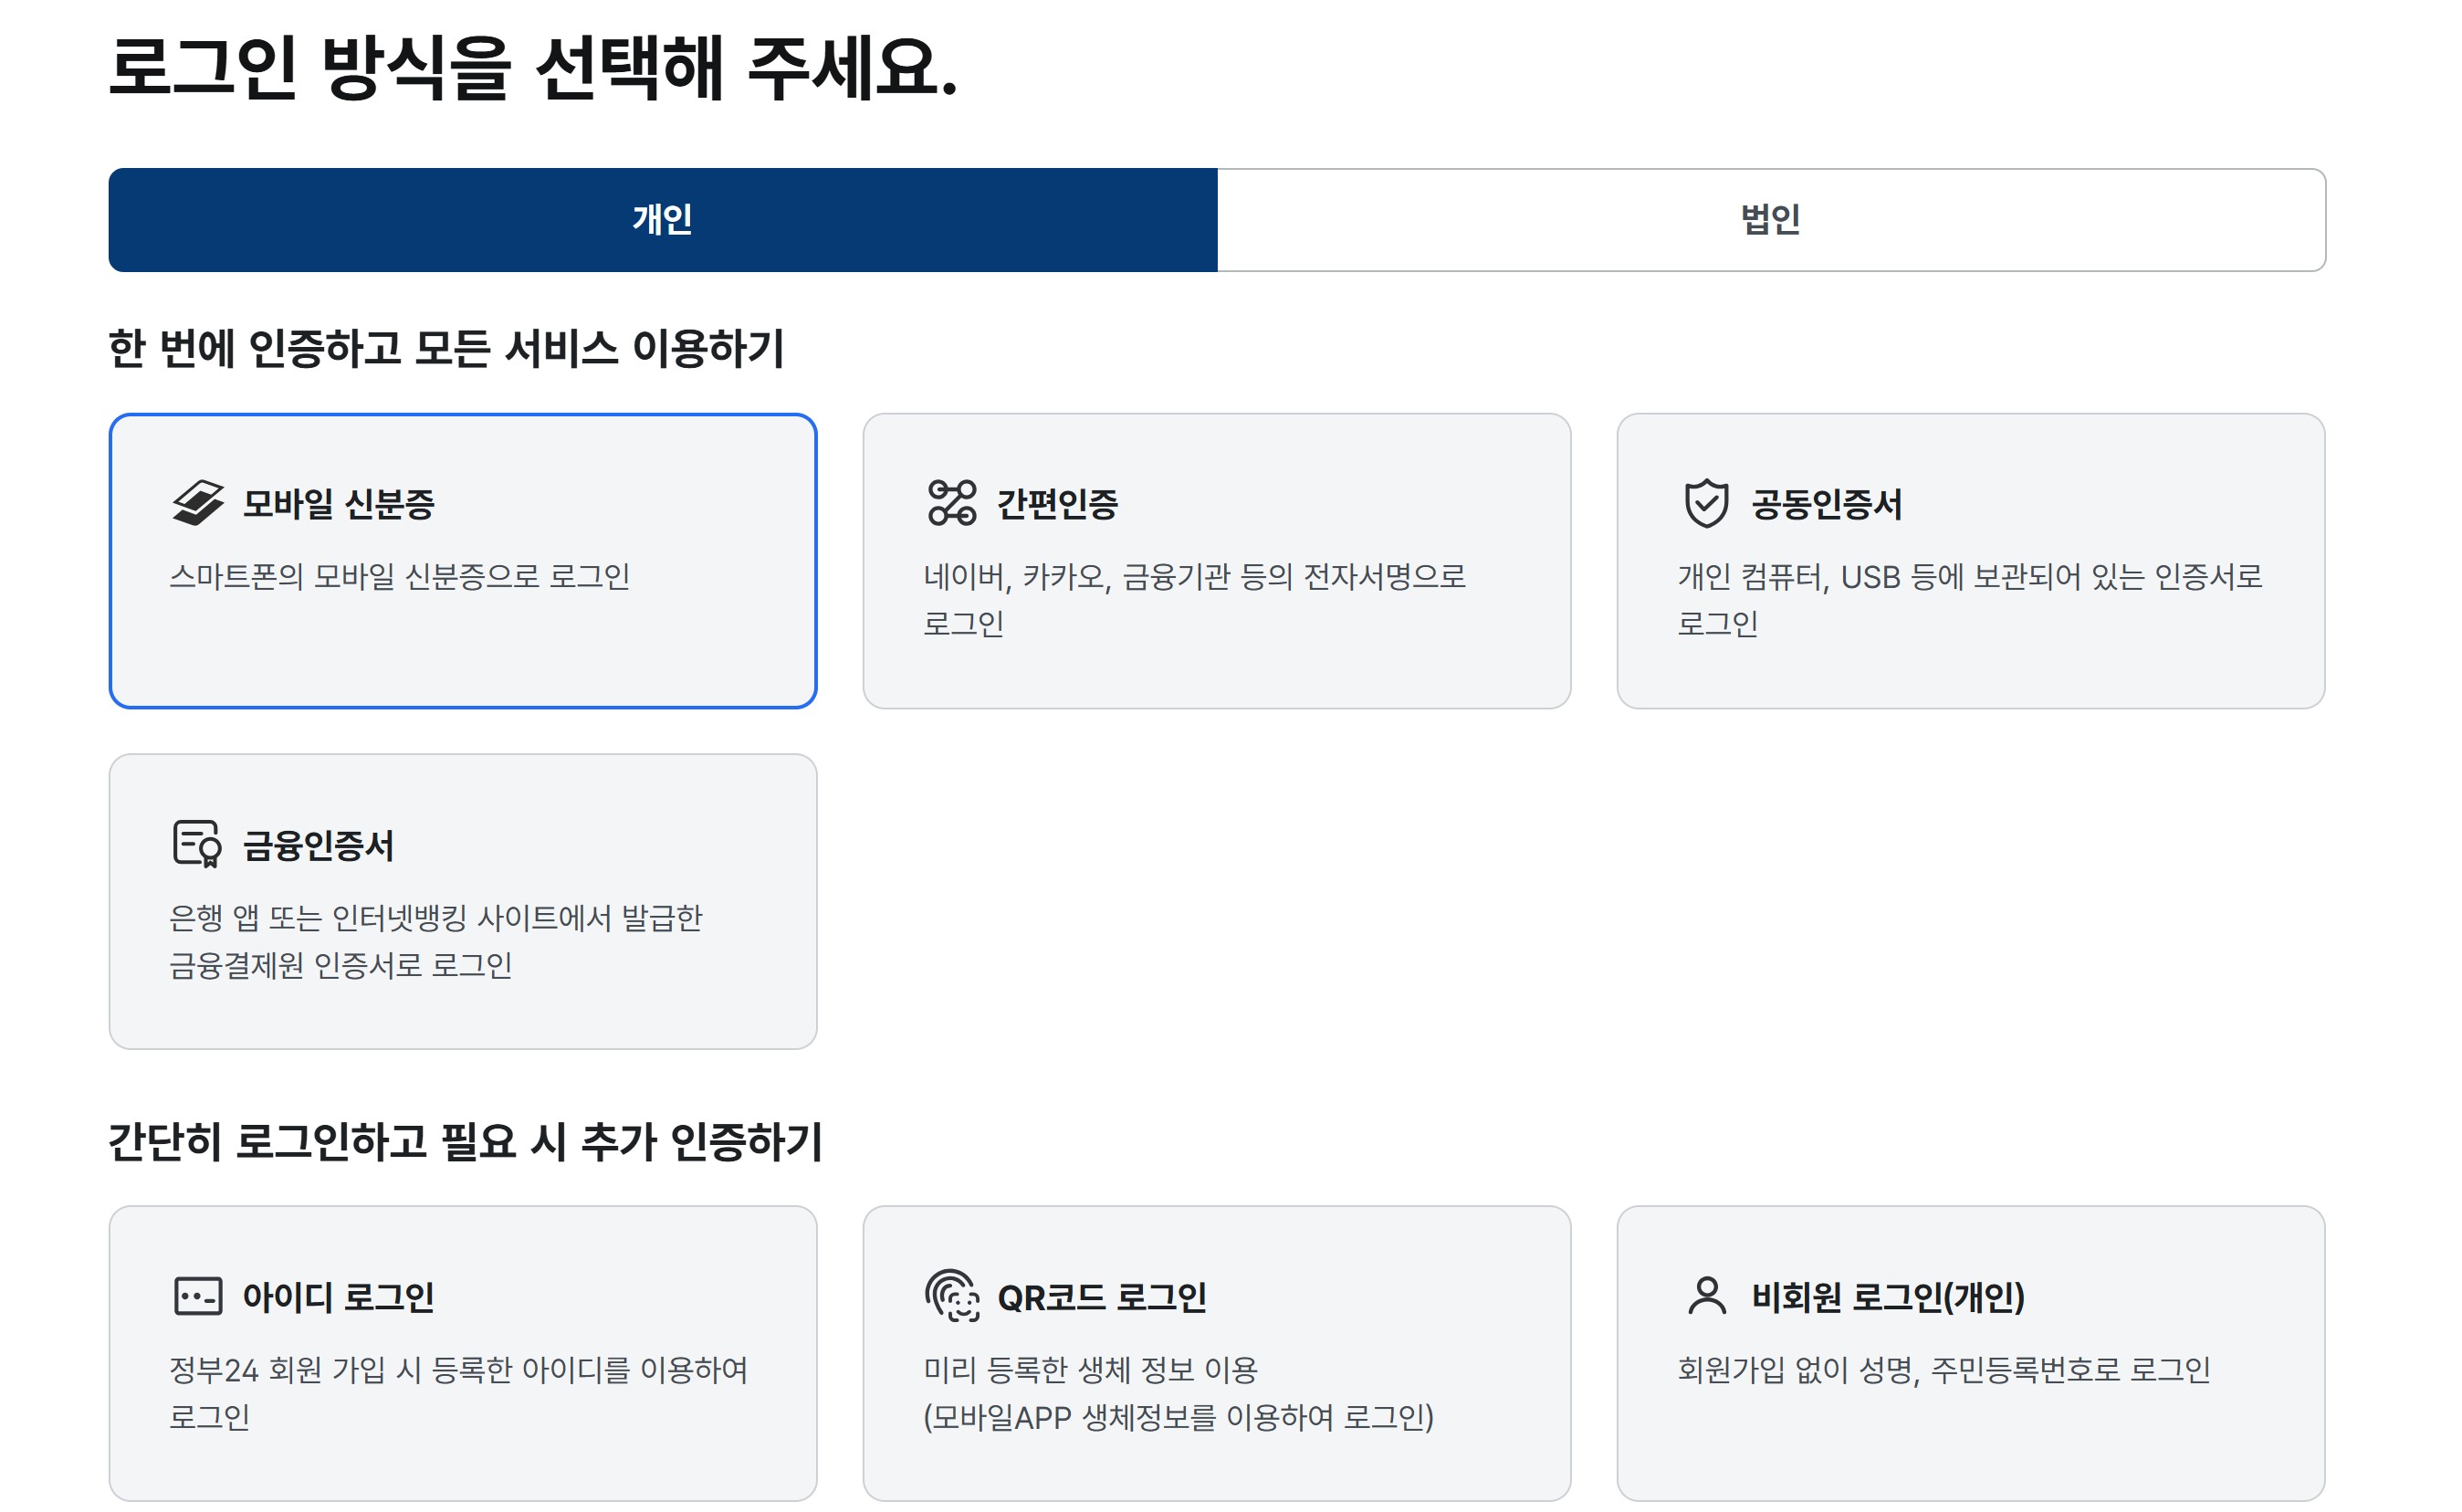This screenshot has width=2462, height=1512.
Task: Switch to the 법인 tab
Action: coord(1770,220)
